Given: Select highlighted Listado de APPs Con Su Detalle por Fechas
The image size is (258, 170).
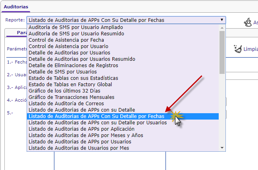Looking at the screenshot, I should (x=123, y=116).
